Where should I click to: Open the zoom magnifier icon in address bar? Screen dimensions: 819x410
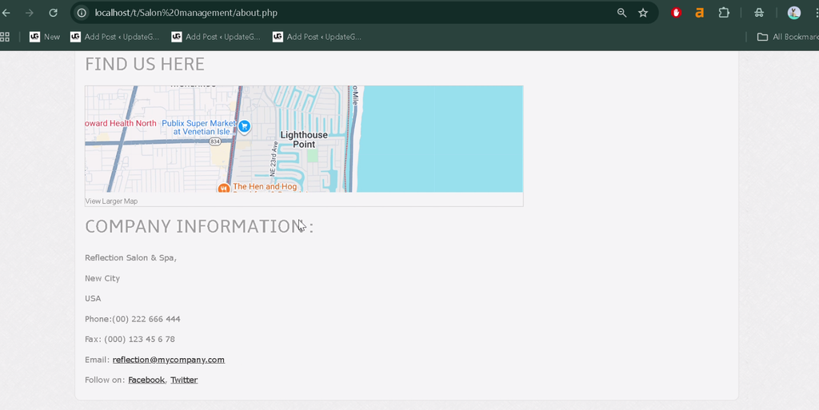point(621,13)
